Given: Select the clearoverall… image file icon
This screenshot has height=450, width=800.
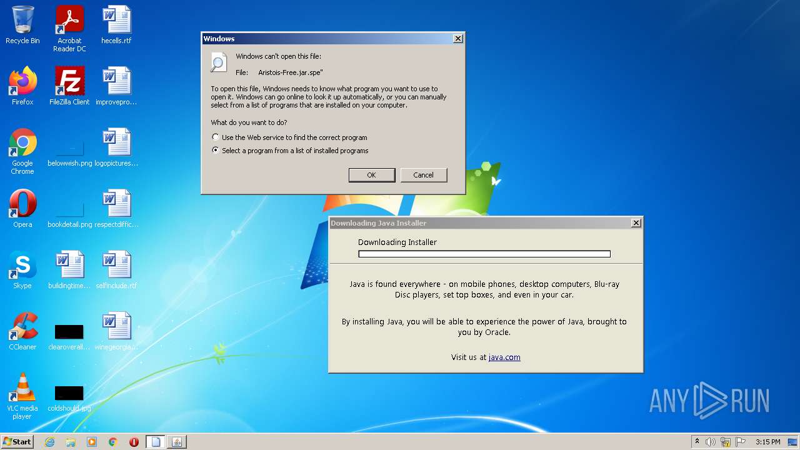Looking at the screenshot, I should point(69,336).
